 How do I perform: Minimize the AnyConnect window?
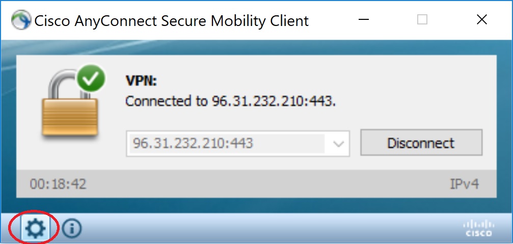coord(364,20)
